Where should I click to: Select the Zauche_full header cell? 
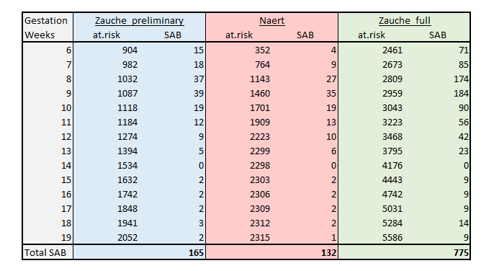pos(405,21)
